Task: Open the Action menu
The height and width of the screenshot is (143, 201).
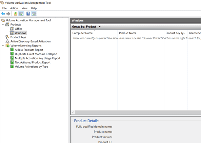Action: (14, 8)
